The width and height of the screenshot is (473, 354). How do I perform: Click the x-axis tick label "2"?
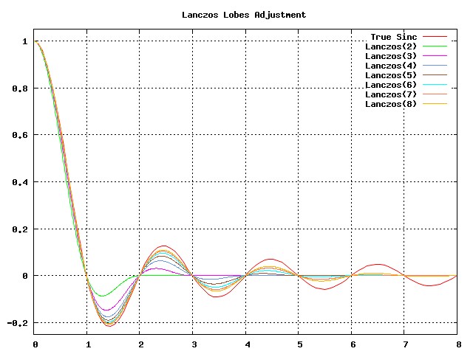(x=140, y=344)
